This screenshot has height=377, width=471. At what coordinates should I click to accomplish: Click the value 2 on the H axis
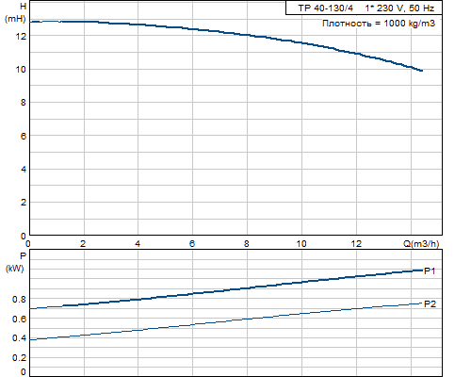[24, 203]
